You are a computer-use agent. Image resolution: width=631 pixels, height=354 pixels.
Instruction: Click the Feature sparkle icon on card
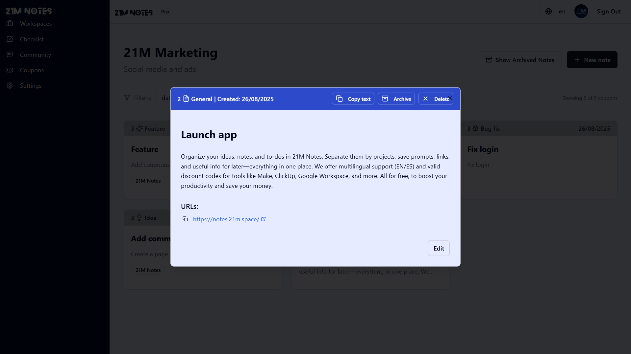pos(139,128)
